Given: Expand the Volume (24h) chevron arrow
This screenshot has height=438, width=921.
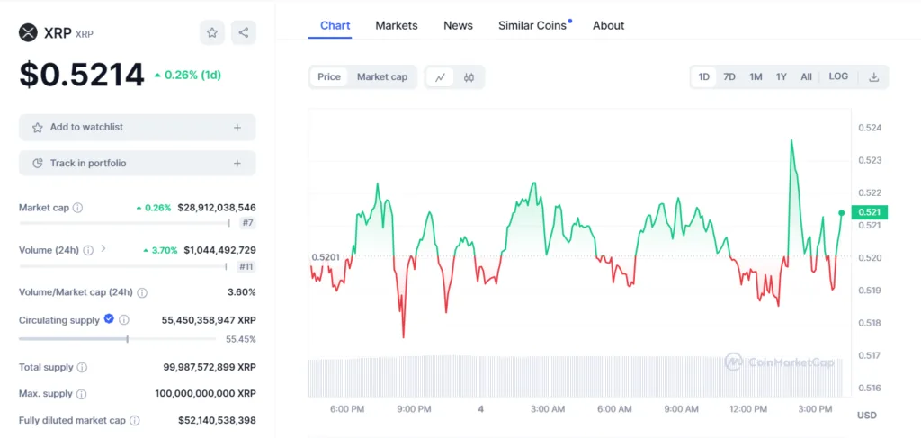Looking at the screenshot, I should click(x=103, y=249).
